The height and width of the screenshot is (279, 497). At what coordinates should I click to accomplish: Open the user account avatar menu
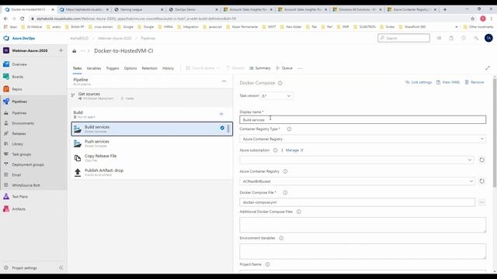(488, 38)
